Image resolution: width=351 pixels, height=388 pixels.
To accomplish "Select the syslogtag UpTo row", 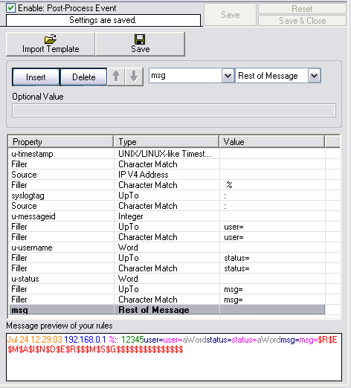I will tap(167, 195).
